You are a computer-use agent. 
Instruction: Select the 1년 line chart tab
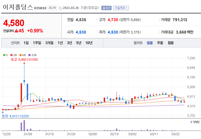(60, 43)
